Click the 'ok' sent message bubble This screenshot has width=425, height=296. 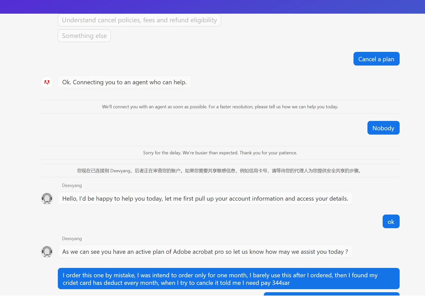coord(391,221)
